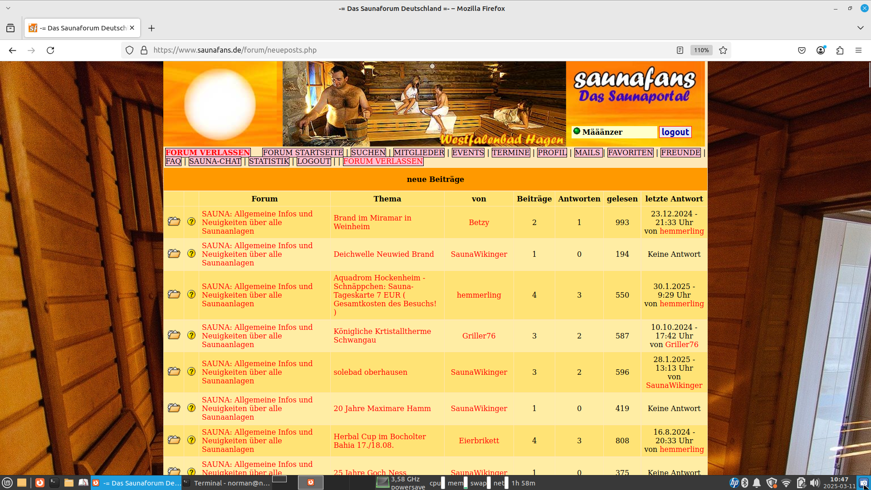Reset the 110% zoom level indicator
The height and width of the screenshot is (490, 871).
tap(701, 50)
